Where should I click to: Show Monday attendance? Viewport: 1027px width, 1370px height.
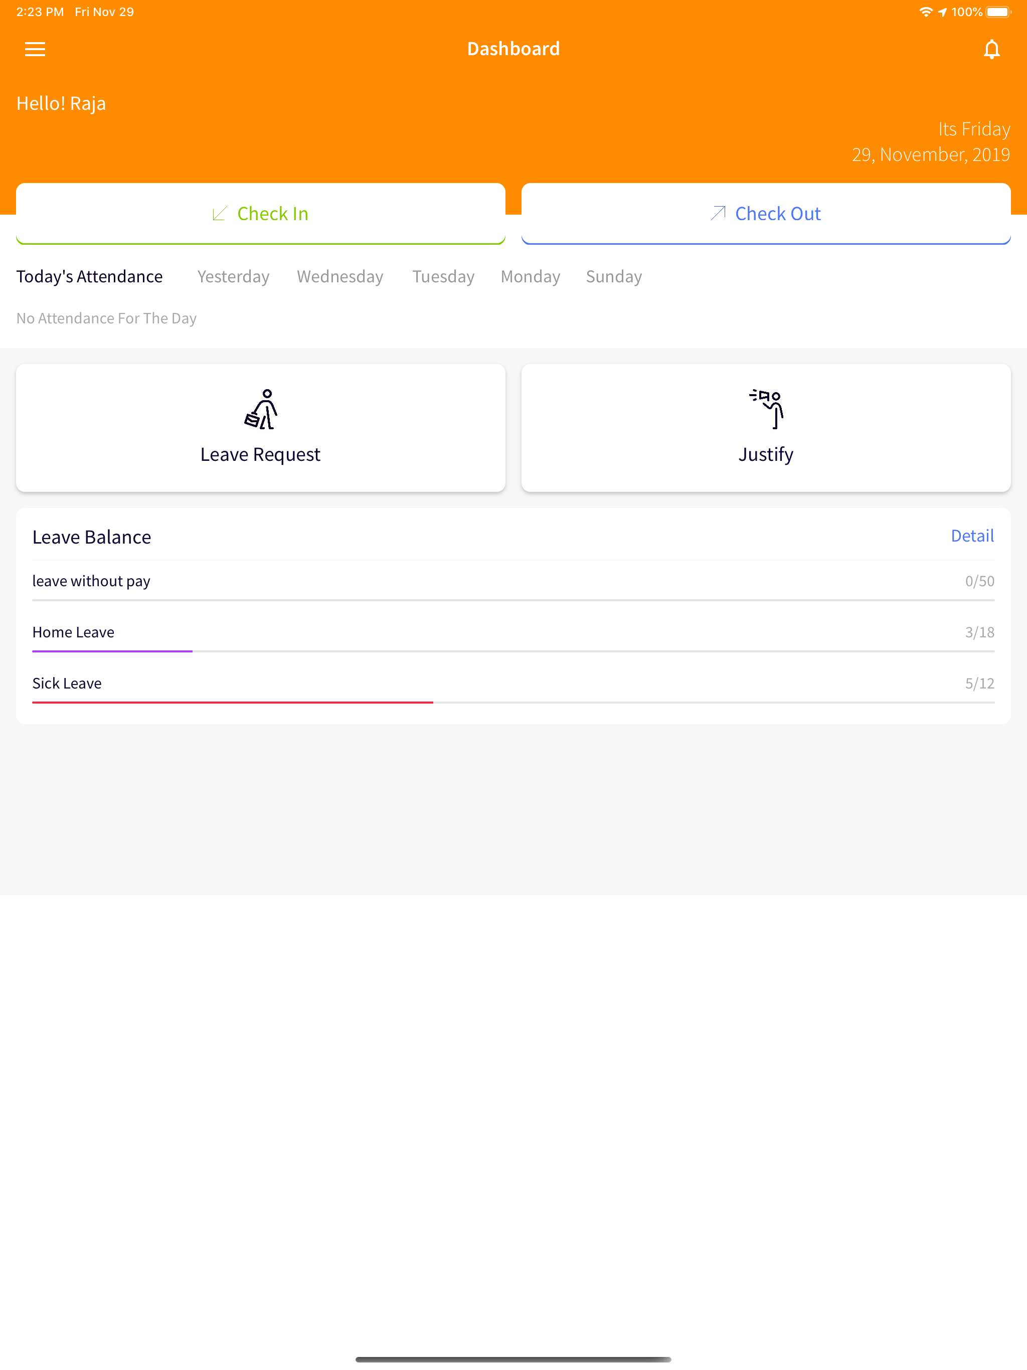[530, 276]
